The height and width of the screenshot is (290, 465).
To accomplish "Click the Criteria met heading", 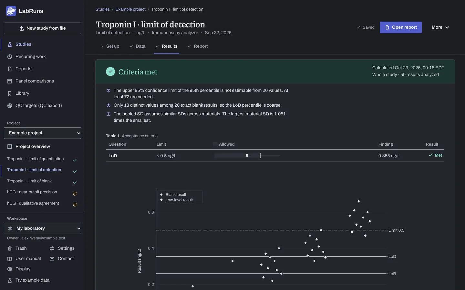I will [138, 72].
